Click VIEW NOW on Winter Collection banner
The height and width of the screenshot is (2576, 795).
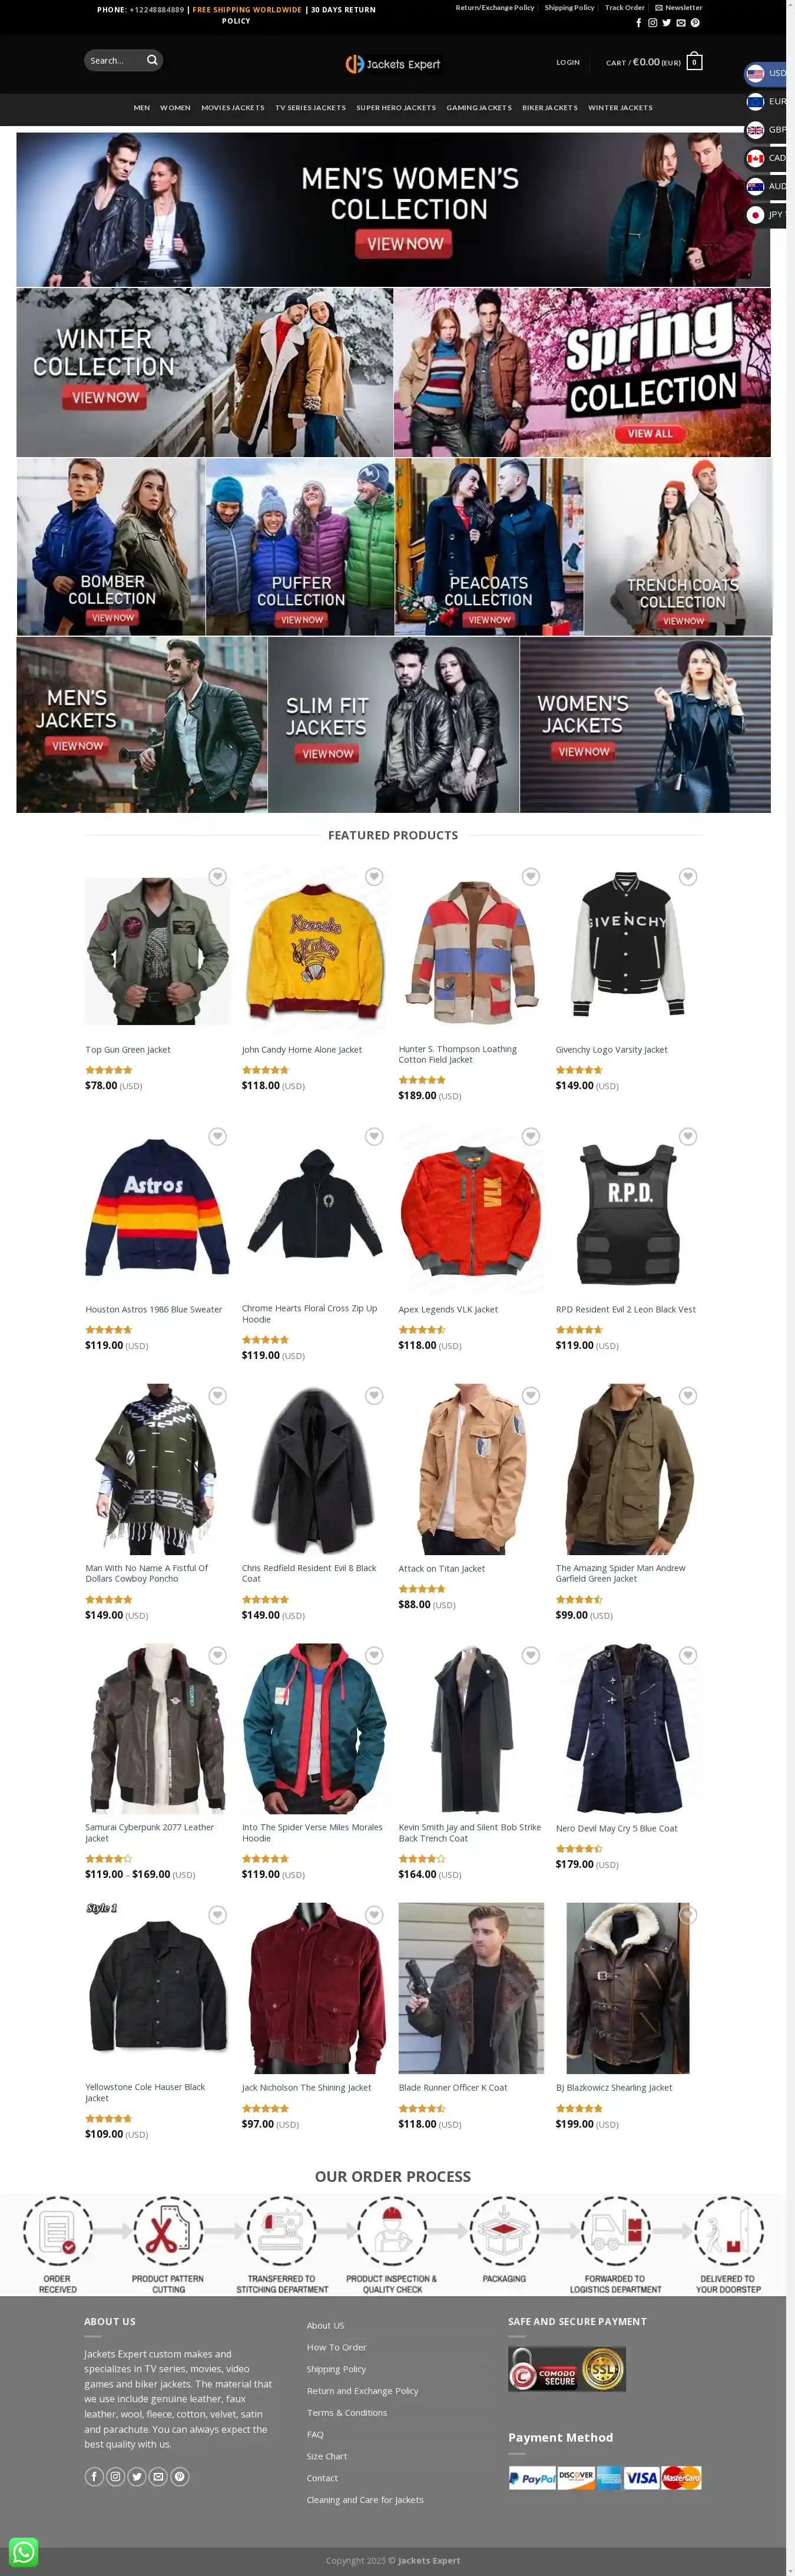106,398
